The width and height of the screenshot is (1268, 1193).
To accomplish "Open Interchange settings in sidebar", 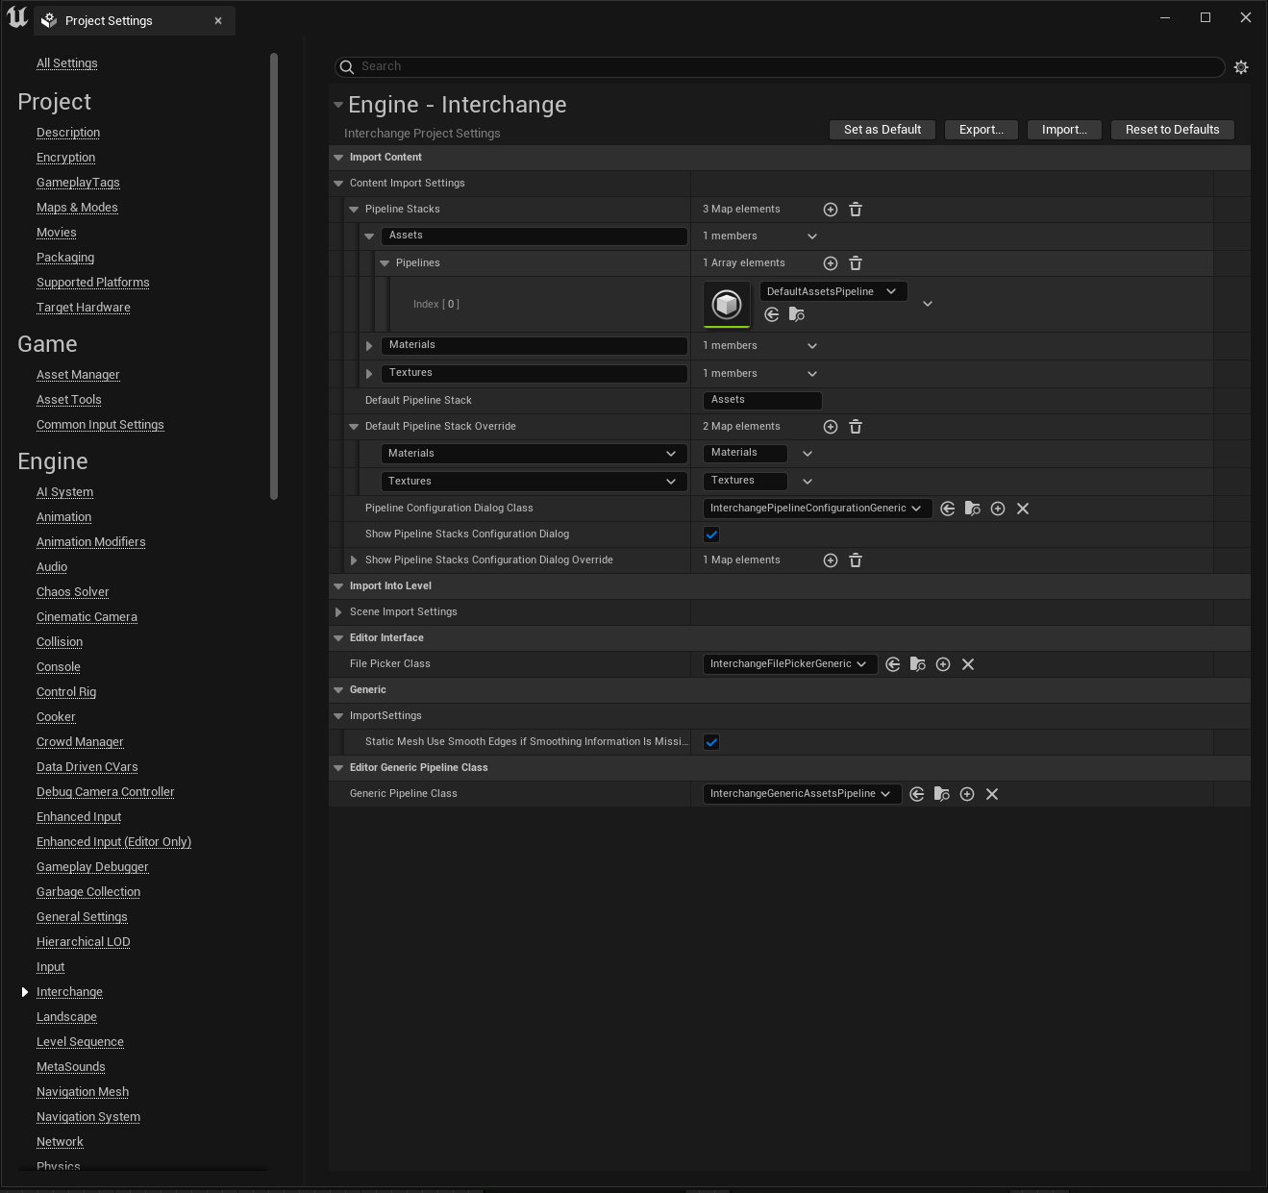I will [x=69, y=992].
